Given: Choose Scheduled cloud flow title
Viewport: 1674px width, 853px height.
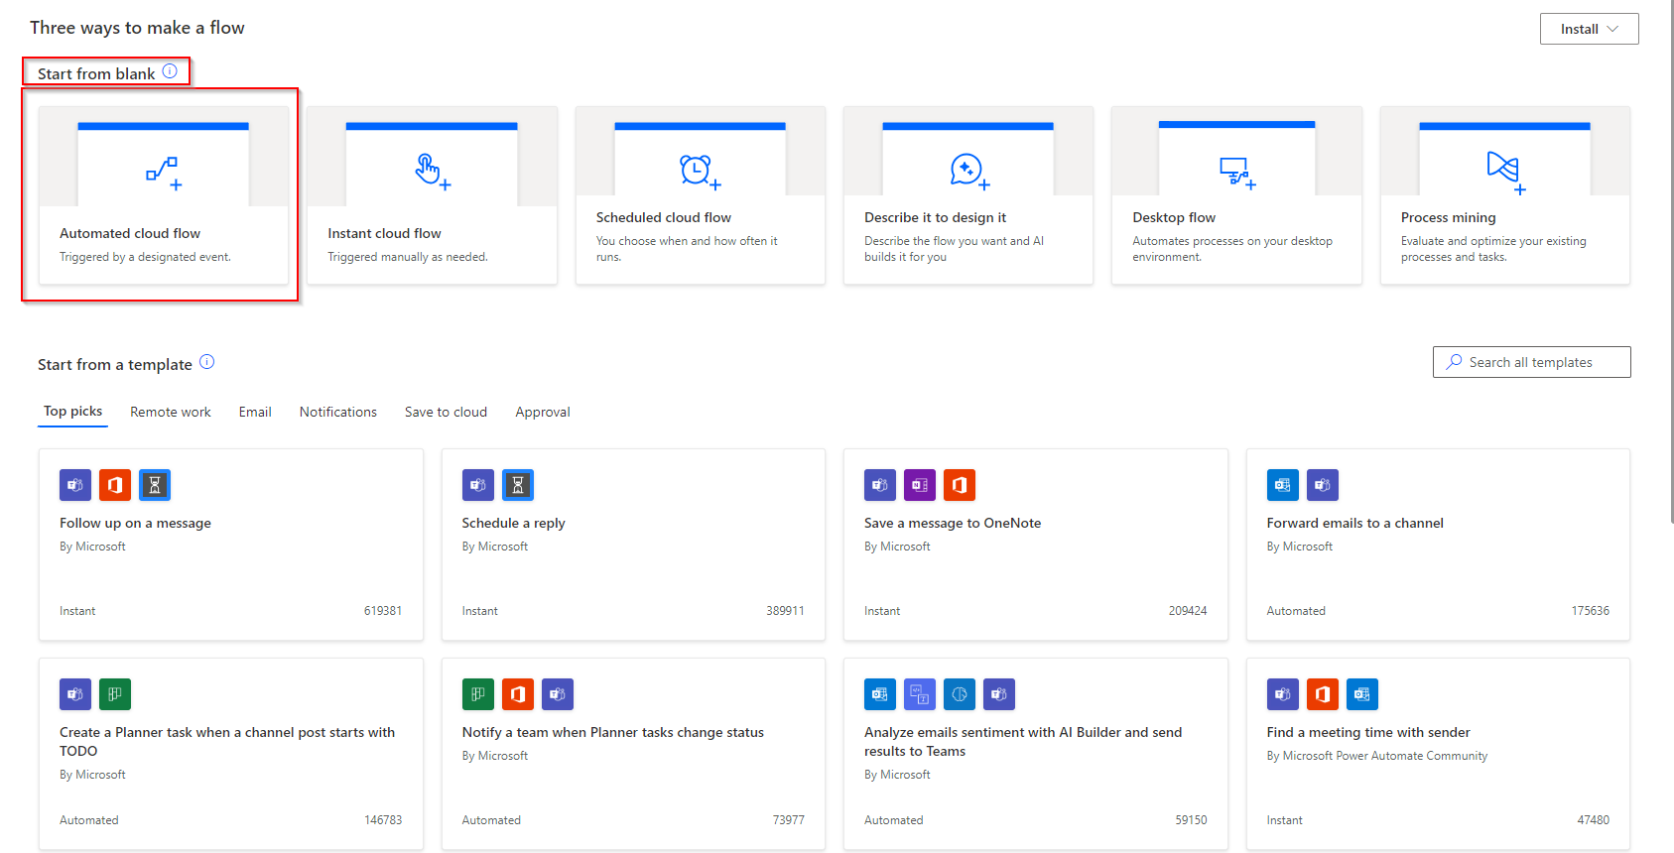Looking at the screenshot, I should click(x=664, y=217).
